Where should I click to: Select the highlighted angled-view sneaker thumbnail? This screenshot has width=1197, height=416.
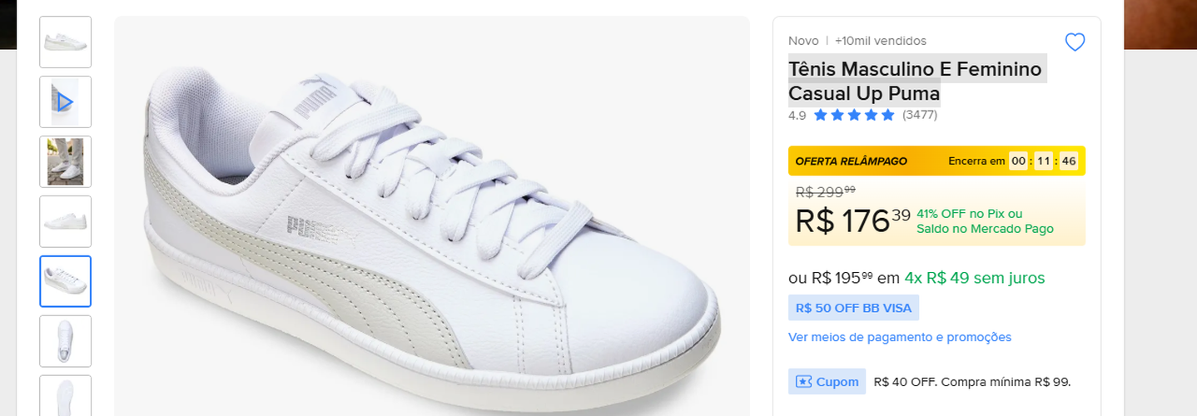tap(65, 281)
